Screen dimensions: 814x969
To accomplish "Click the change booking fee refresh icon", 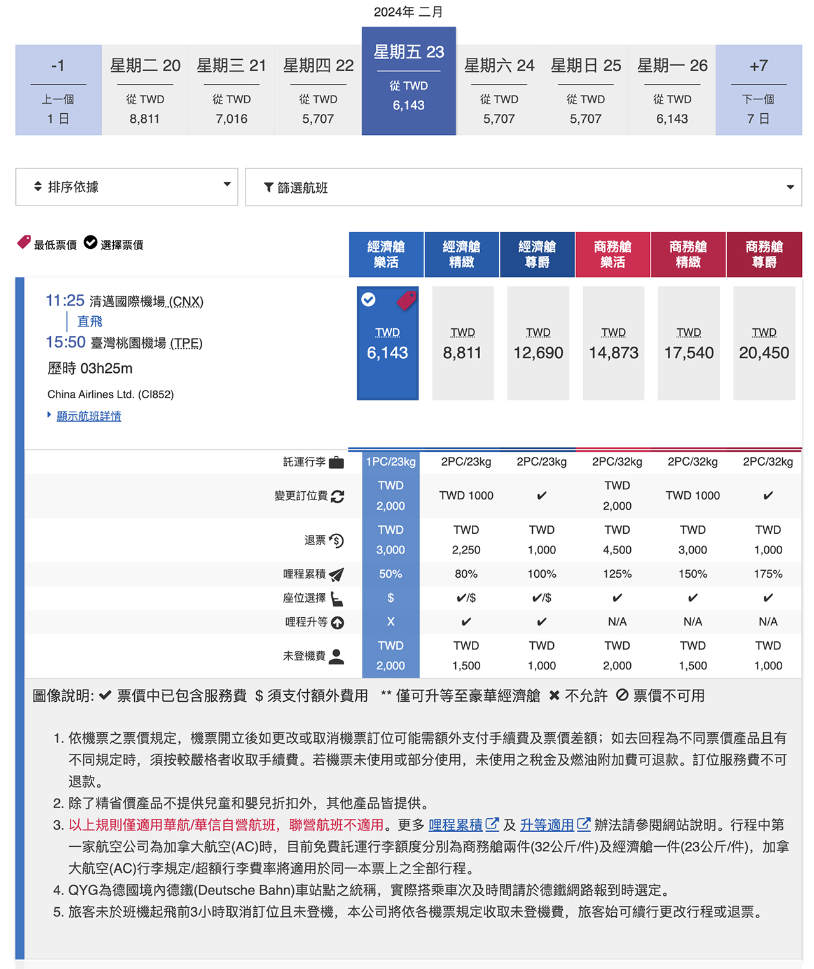I will pos(338,496).
